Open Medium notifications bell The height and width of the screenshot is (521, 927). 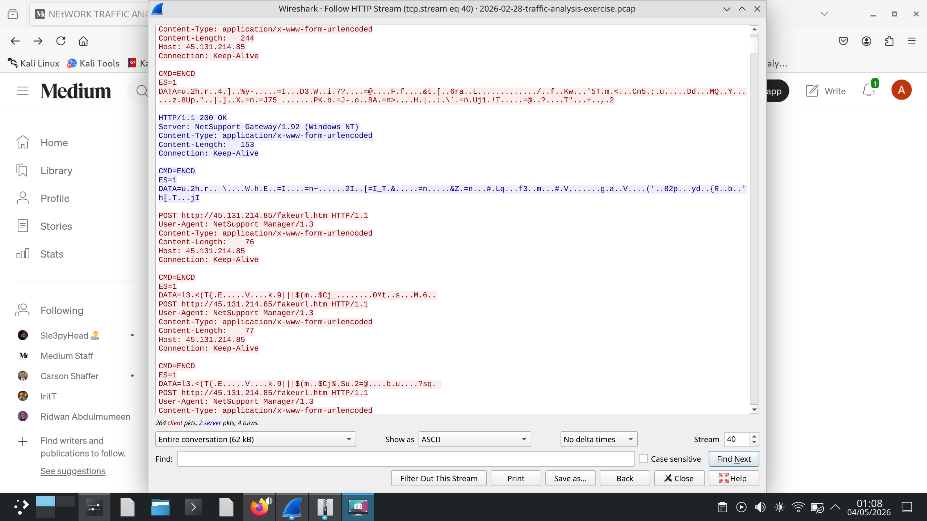pyautogui.click(x=869, y=90)
